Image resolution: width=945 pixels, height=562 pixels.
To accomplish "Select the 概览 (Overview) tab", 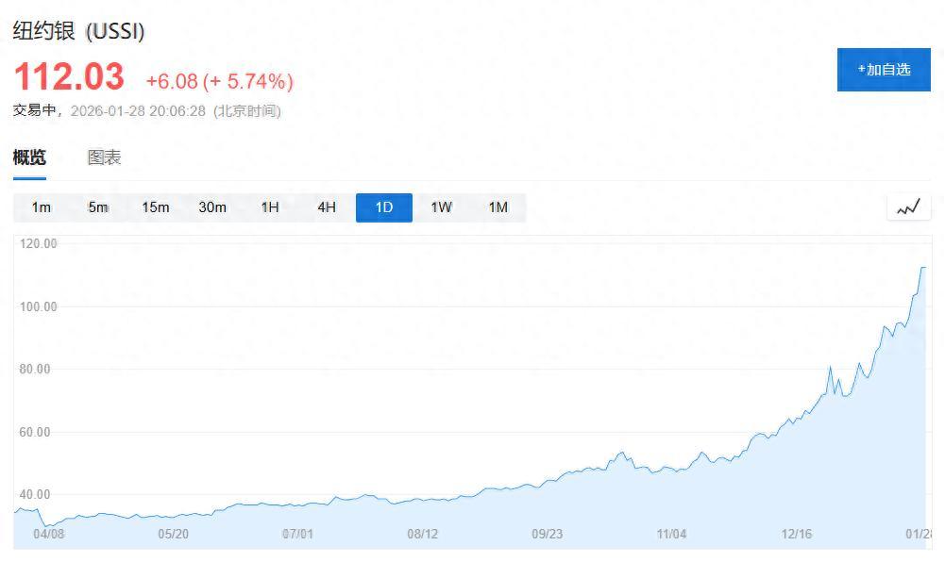I will coord(30,157).
